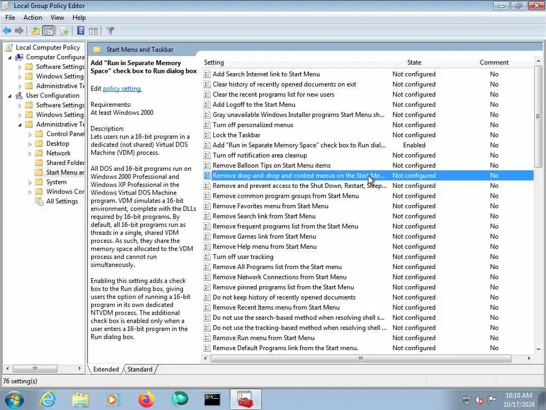
Task: Open the Help menu
Action: click(79, 18)
